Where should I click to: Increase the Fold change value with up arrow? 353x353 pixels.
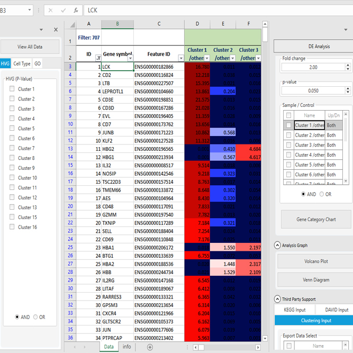point(347,65)
